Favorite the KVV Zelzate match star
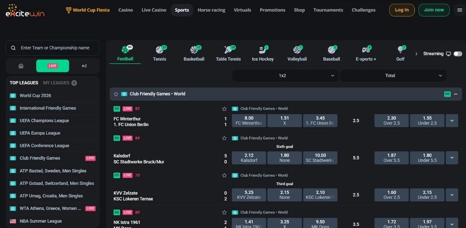Viewport: 466px width, 228px height. [224, 175]
